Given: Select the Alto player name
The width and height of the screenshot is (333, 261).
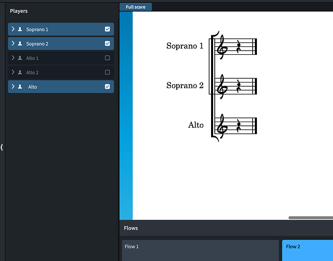Looking at the screenshot, I should [32, 87].
